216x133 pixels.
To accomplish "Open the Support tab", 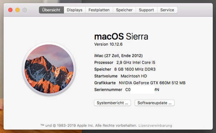I will [x=146, y=10].
